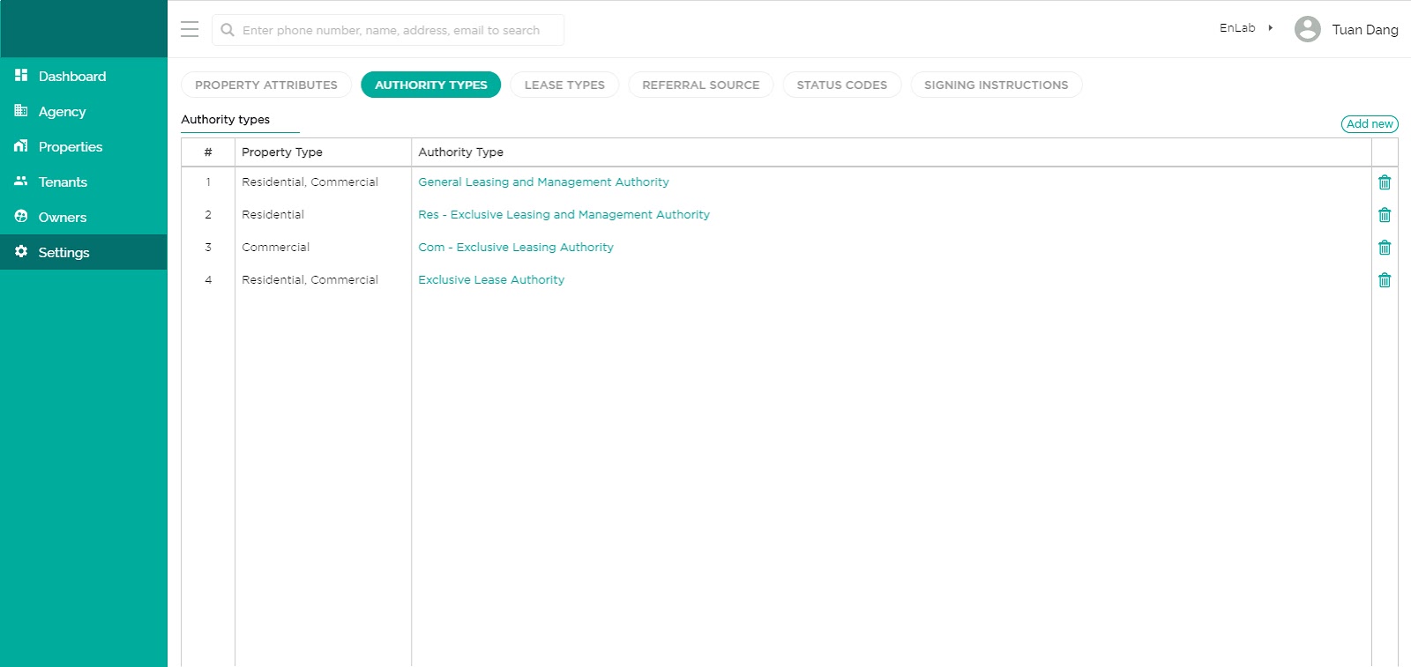Click the # column header
This screenshot has width=1411, height=667.
click(208, 152)
